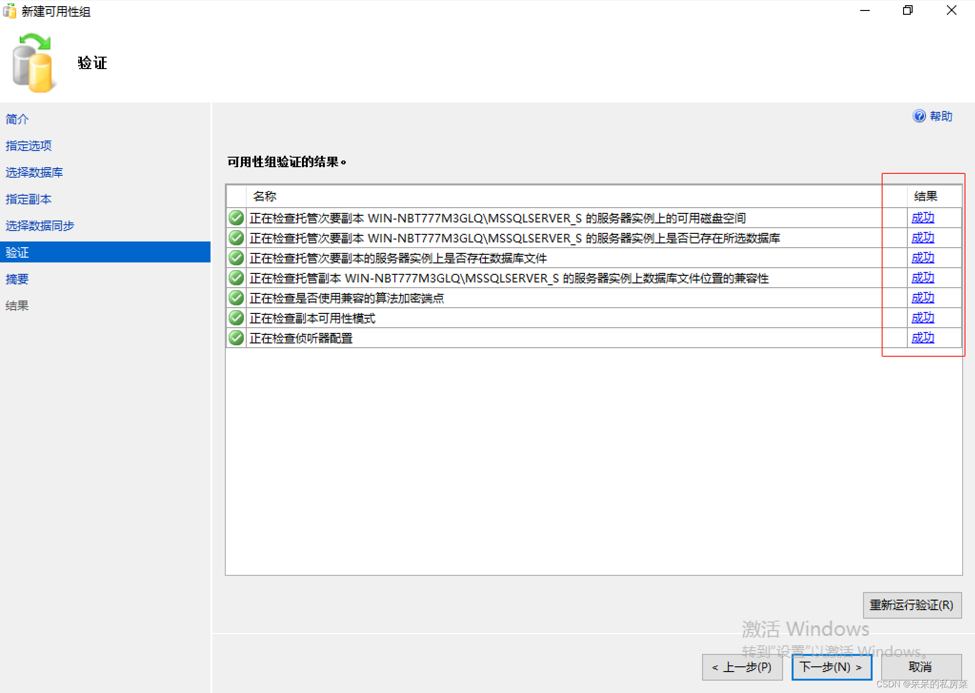This screenshot has width=975, height=693.
Task: Click the 名称 column header
Action: coord(576,196)
